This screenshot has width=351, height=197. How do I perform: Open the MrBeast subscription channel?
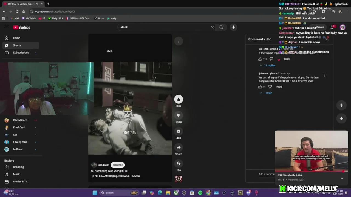pos(21,149)
